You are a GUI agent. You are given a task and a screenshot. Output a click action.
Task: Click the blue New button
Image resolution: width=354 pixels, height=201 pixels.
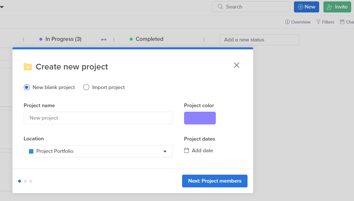(x=306, y=7)
